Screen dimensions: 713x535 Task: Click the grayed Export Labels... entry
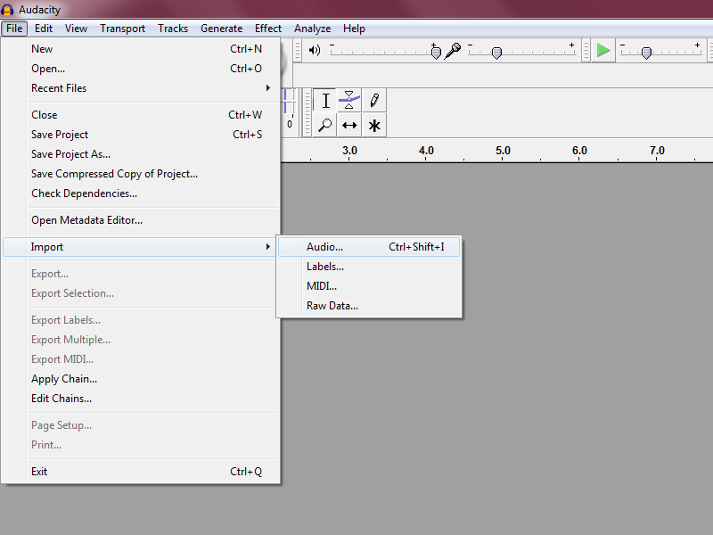[x=141, y=320]
